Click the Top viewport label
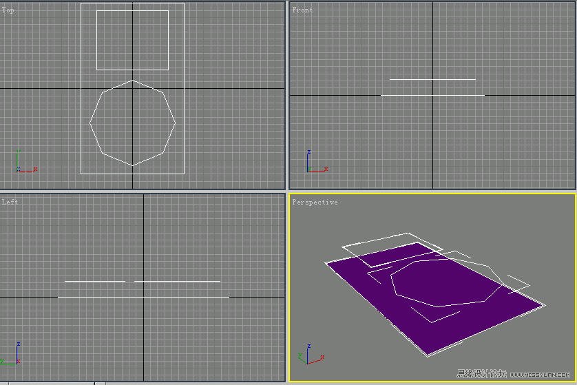Screen dimensions: 577x385 point(8,10)
